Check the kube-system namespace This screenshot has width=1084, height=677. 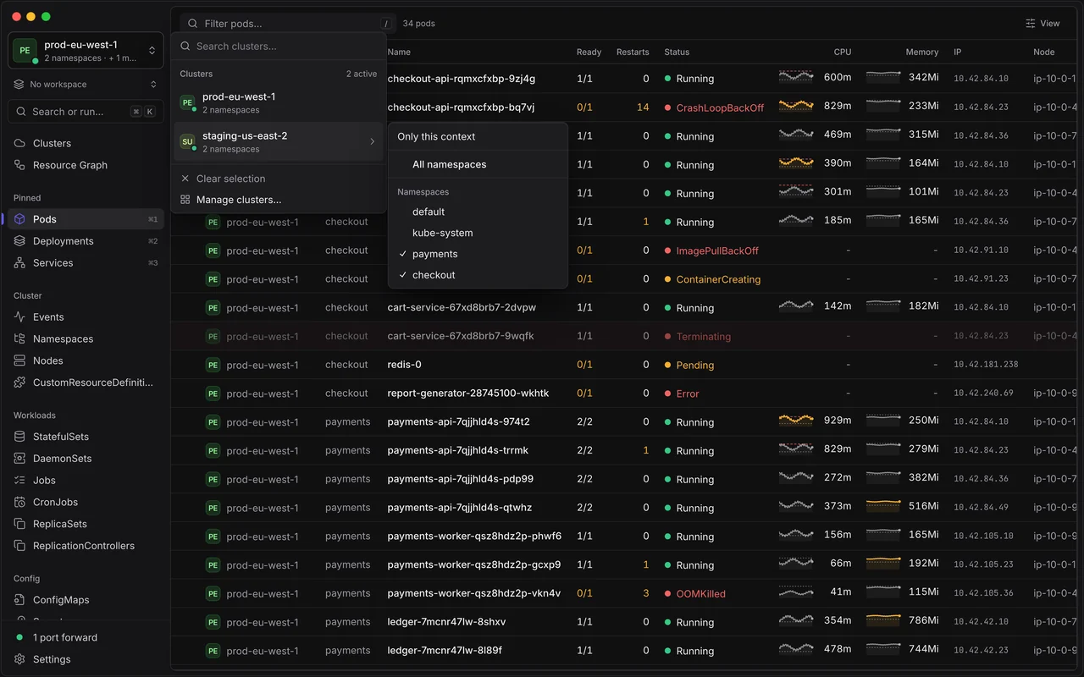pos(478,233)
